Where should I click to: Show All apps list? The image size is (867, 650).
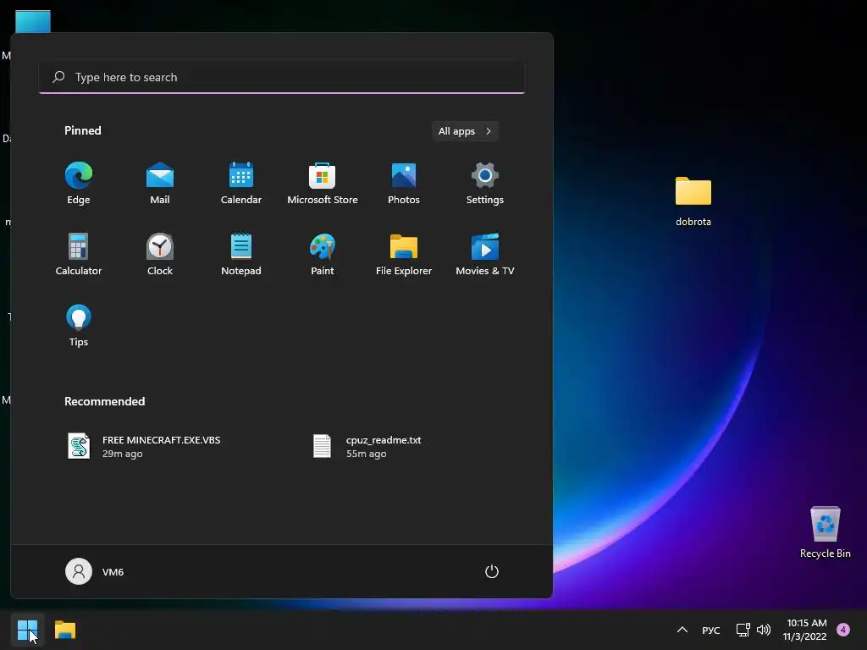tap(465, 131)
